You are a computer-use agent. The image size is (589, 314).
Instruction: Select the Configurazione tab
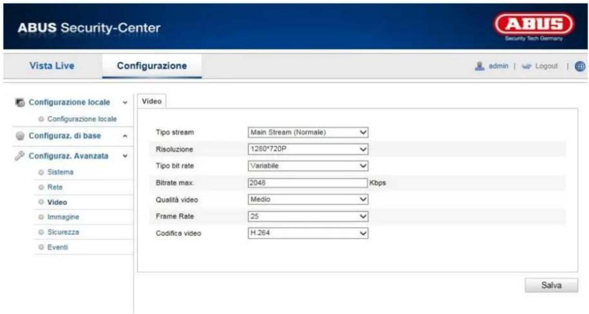[x=152, y=66]
